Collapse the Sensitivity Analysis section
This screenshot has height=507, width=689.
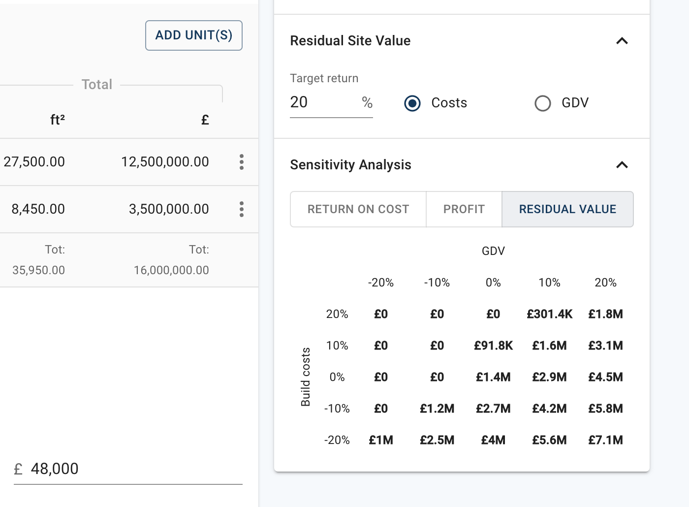[x=622, y=165]
